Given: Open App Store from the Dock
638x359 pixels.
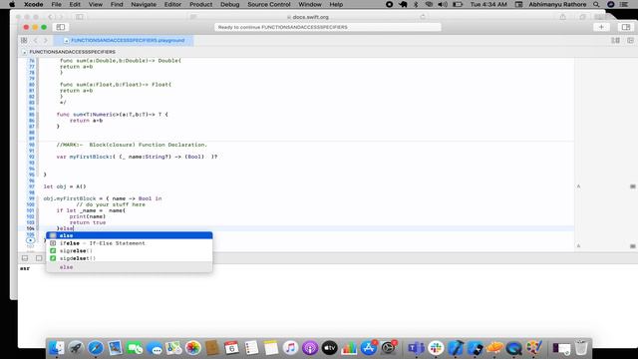Looking at the screenshot, I should pyautogui.click(x=369, y=348).
